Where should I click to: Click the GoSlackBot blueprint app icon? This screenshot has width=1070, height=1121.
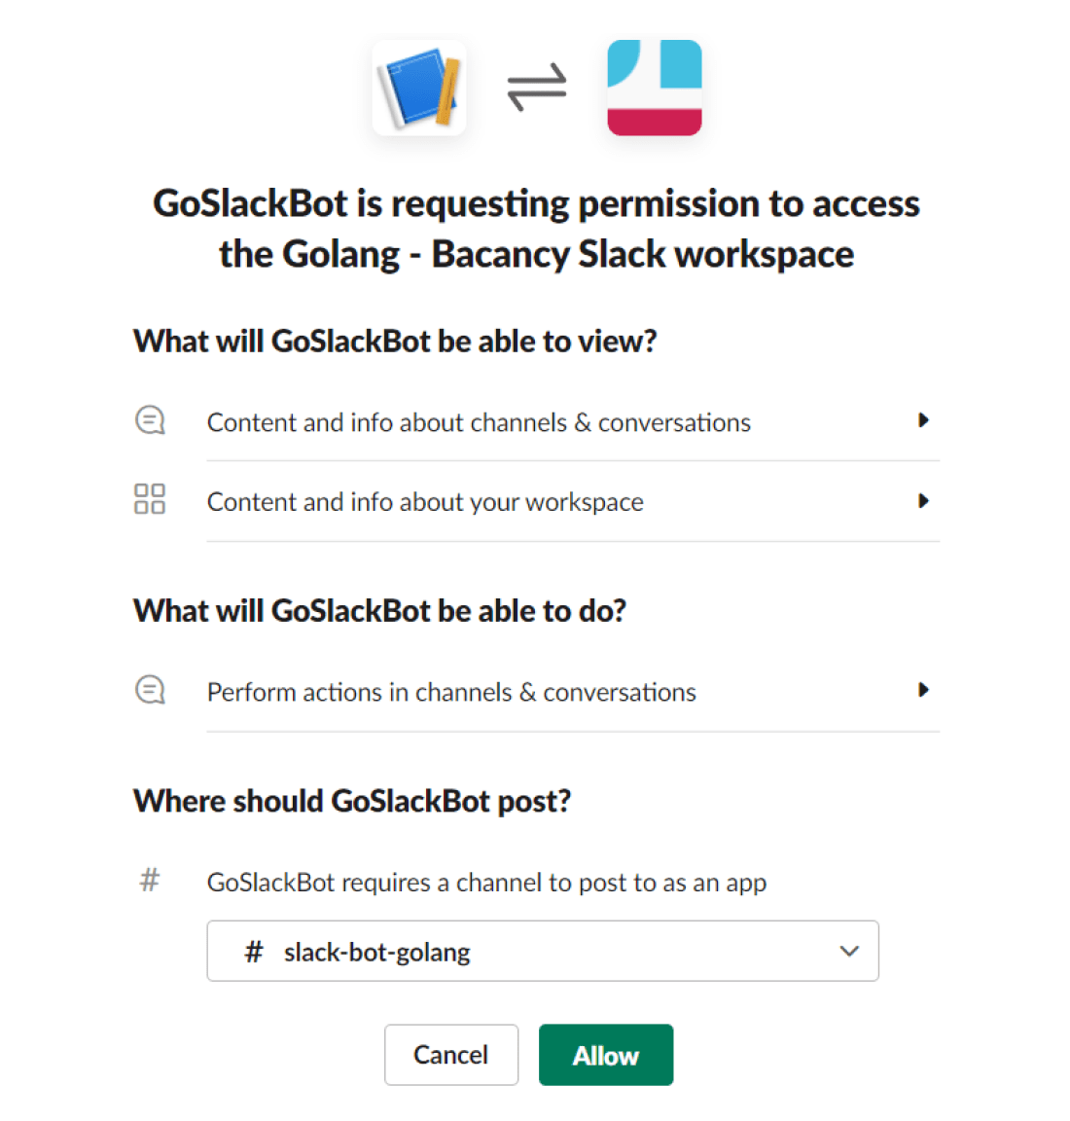419,88
